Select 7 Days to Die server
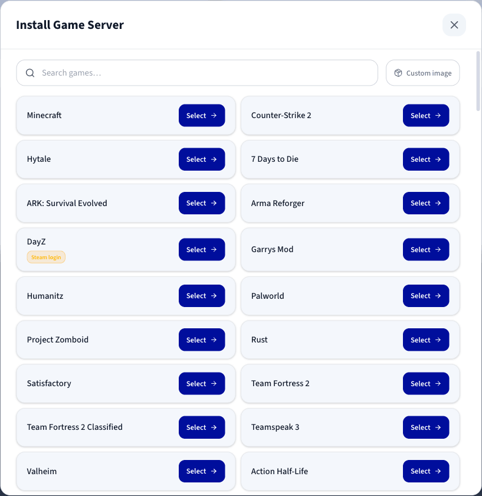The height and width of the screenshot is (496, 482). click(x=426, y=159)
